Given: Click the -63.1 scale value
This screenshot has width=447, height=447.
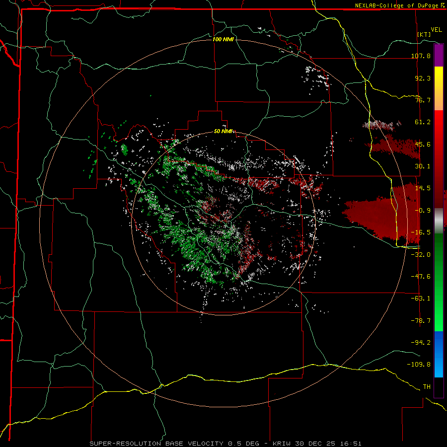Looking at the screenshot, I should (x=421, y=298).
